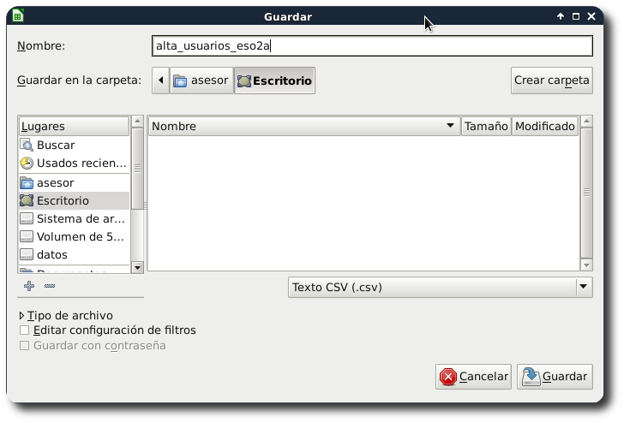Click the Lugares scrollbar thumb
The image size is (624, 423).
(137, 168)
